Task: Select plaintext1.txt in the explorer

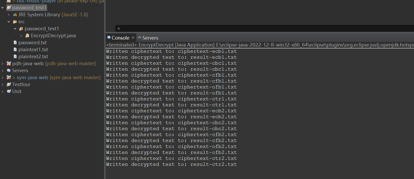Action: tap(33, 50)
